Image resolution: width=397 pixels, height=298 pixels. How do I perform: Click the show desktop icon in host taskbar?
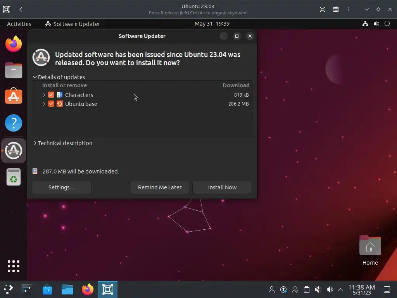[387, 289]
